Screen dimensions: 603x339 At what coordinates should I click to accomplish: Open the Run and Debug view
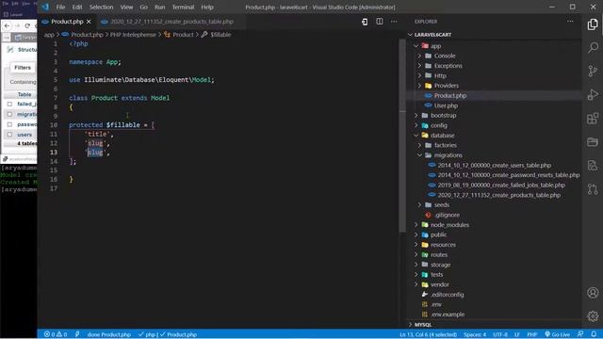pos(593,94)
